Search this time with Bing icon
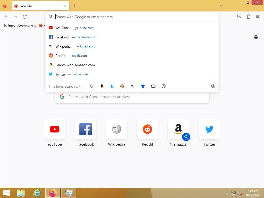 (112, 86)
